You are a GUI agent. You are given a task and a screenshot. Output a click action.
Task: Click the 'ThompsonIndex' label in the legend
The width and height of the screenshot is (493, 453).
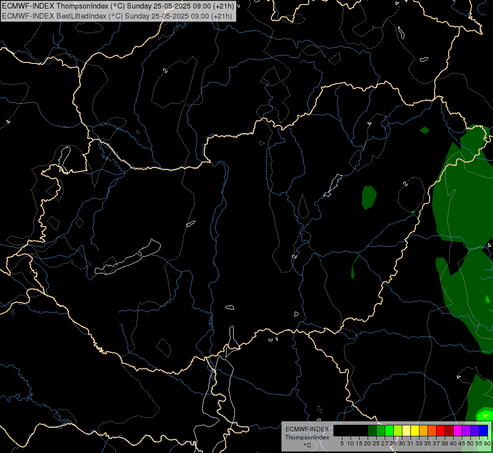tap(307, 437)
